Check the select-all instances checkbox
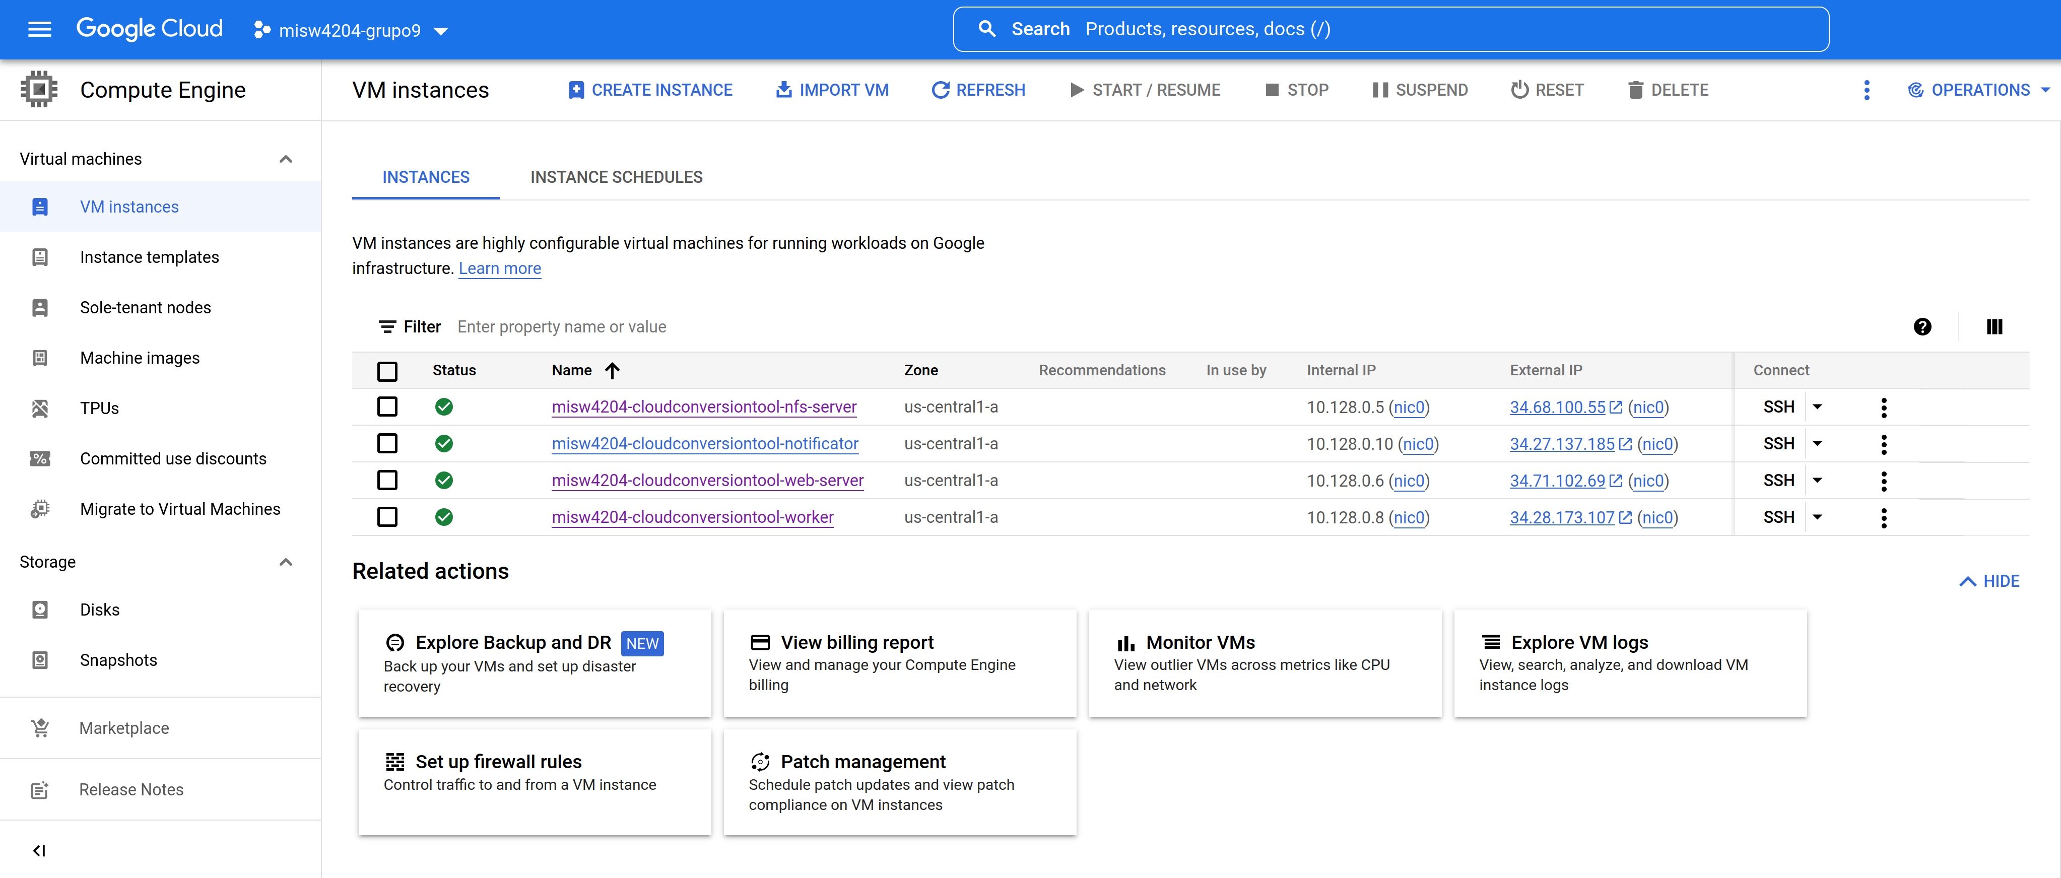The image size is (2061, 878). click(x=387, y=371)
